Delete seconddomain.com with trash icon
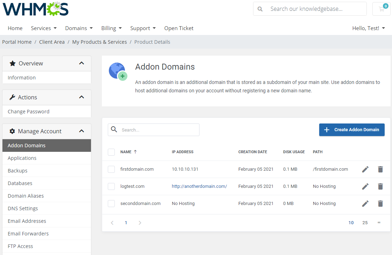Screen dimensions: 392x255 point(380,204)
